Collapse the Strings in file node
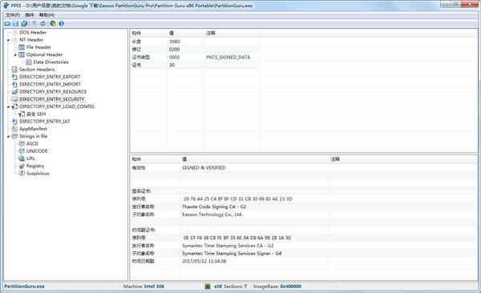This screenshot has height=293, width=481. tap(8, 136)
